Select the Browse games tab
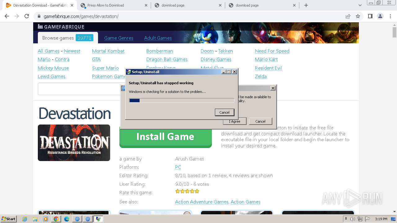397x223 pixels. tap(68, 38)
